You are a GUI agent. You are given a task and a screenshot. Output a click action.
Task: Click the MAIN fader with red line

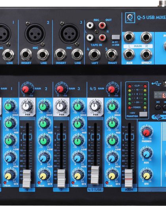pyautogui.click(x=129, y=178)
